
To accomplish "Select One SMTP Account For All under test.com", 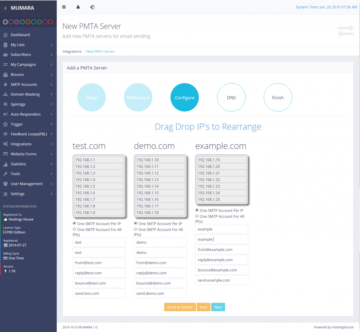I will pyautogui.click(x=75, y=230).
